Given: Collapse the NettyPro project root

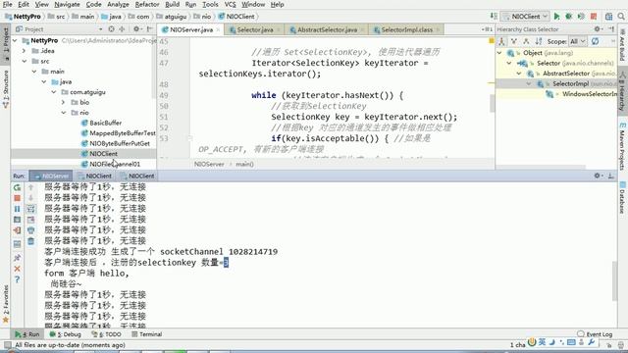Looking at the screenshot, I should (x=15, y=41).
